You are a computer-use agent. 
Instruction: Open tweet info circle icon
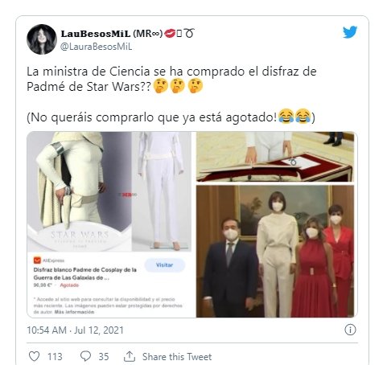(350, 330)
